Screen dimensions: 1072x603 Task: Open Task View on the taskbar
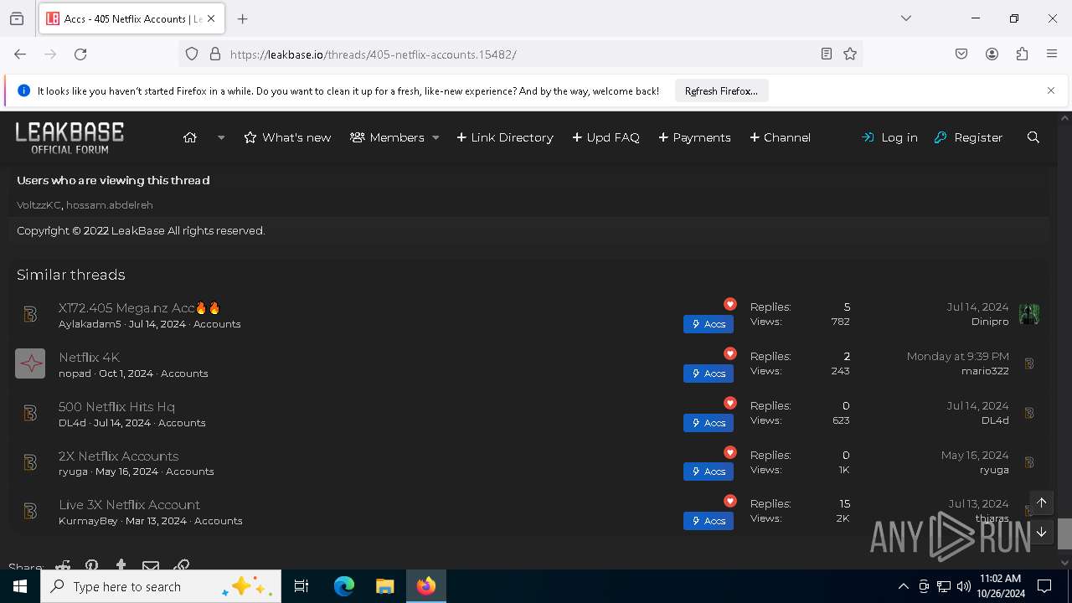point(301,586)
